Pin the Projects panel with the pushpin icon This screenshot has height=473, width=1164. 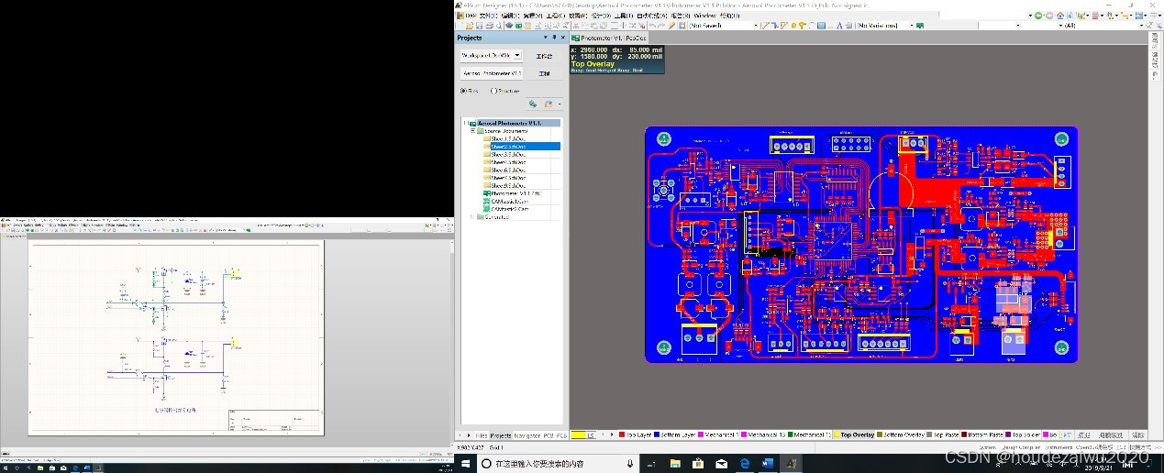(x=554, y=38)
